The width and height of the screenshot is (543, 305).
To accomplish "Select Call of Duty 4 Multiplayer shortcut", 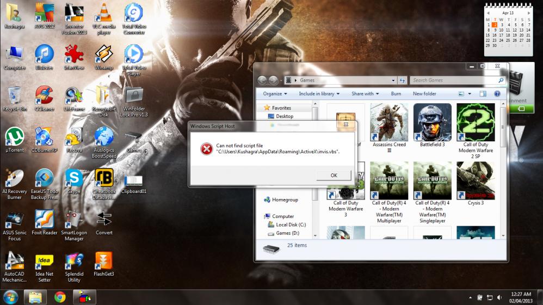I will (x=389, y=192).
